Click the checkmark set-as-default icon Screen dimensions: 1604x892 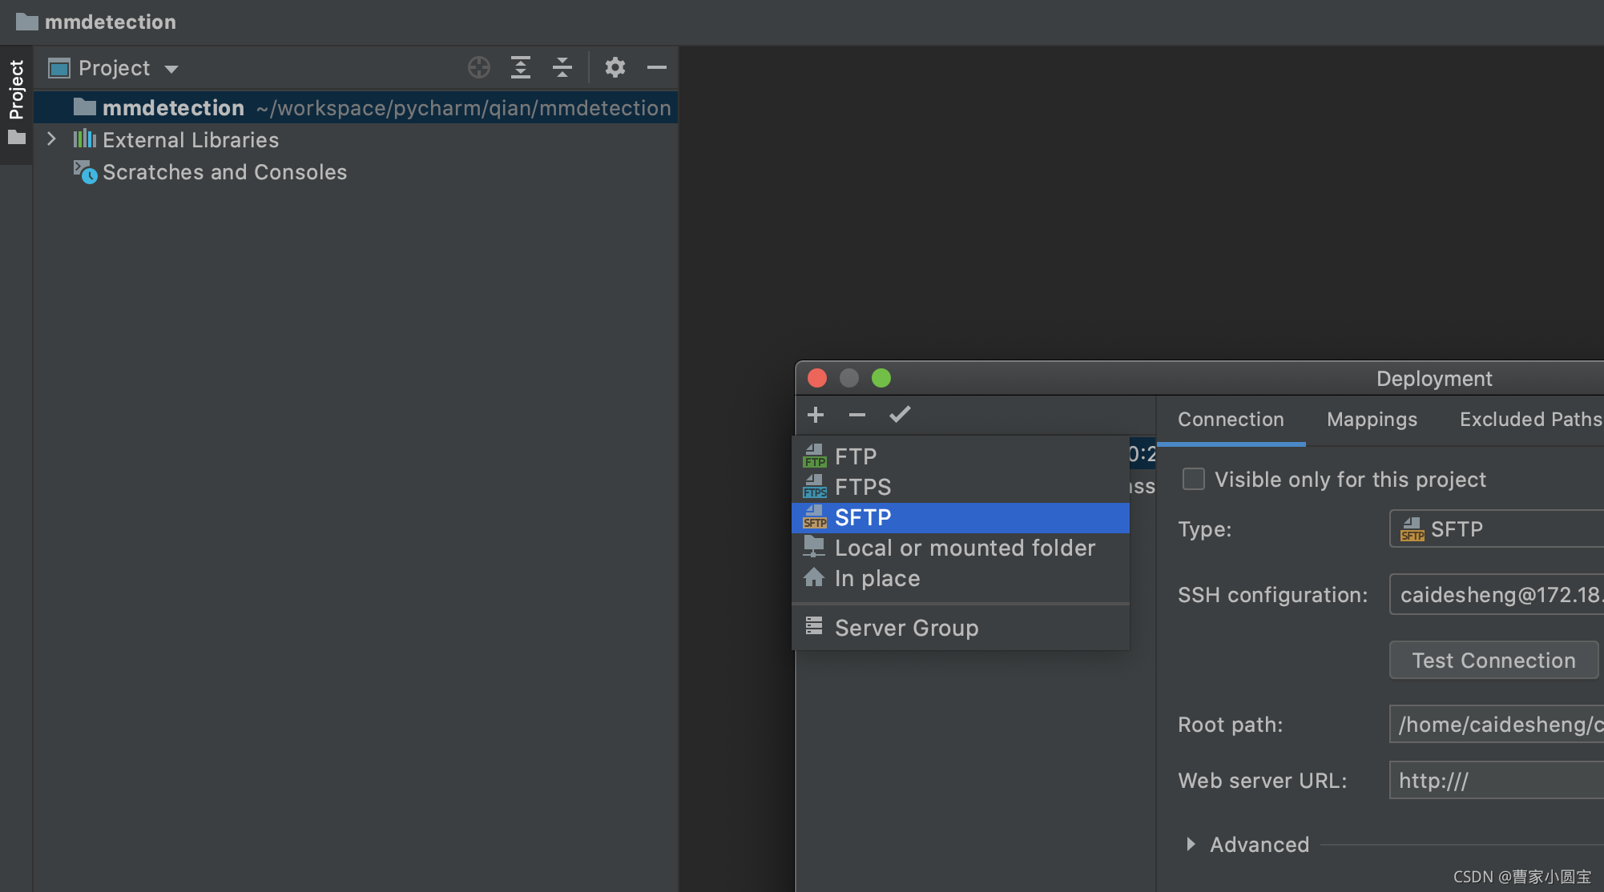tap(900, 415)
